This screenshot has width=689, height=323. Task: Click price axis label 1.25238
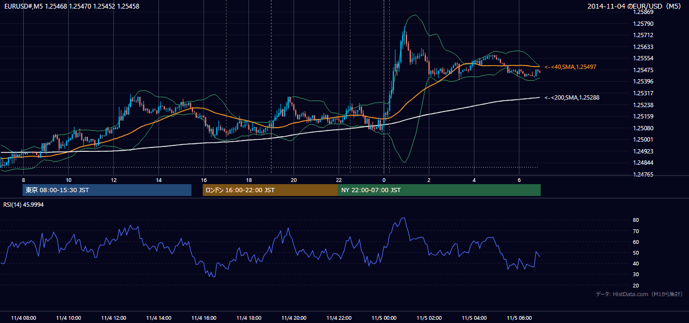644,105
